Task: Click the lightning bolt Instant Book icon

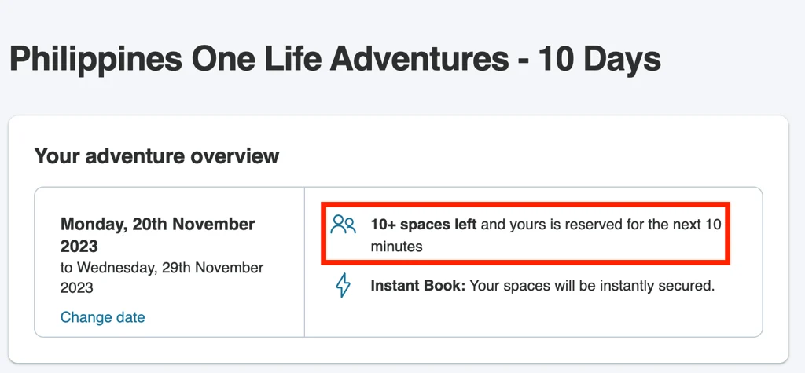Action: [x=343, y=286]
